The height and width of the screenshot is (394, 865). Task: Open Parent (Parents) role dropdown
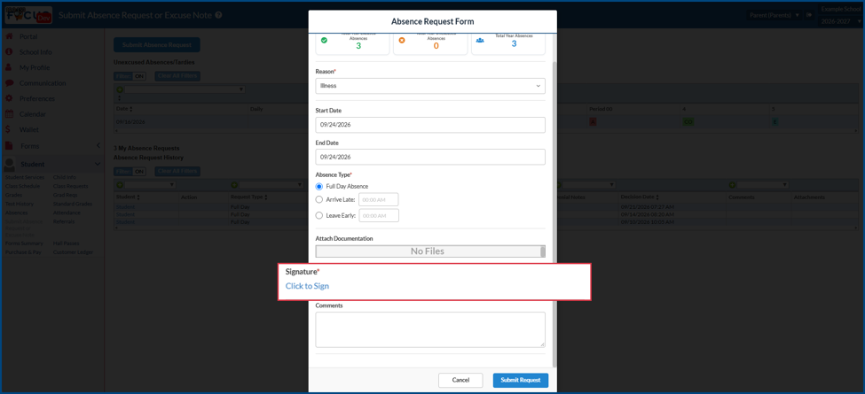775,15
